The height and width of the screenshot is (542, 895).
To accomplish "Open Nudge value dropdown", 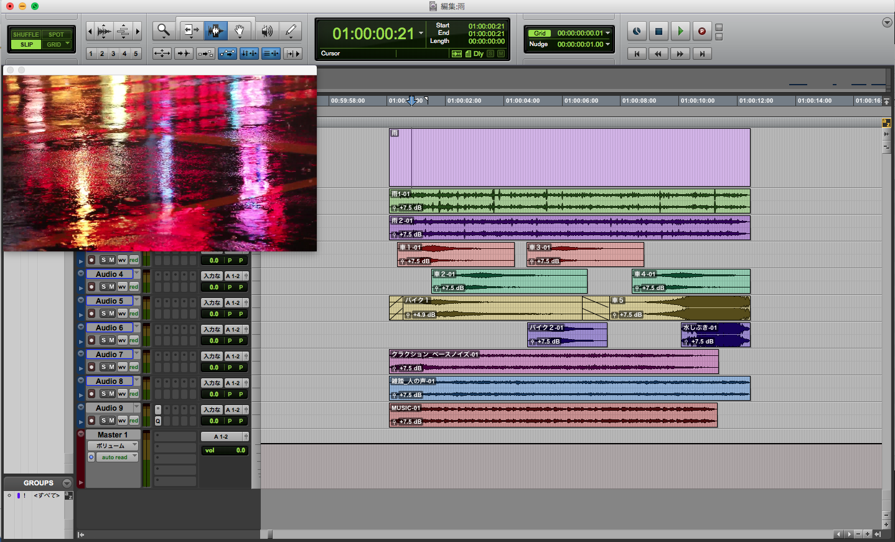I will click(608, 44).
